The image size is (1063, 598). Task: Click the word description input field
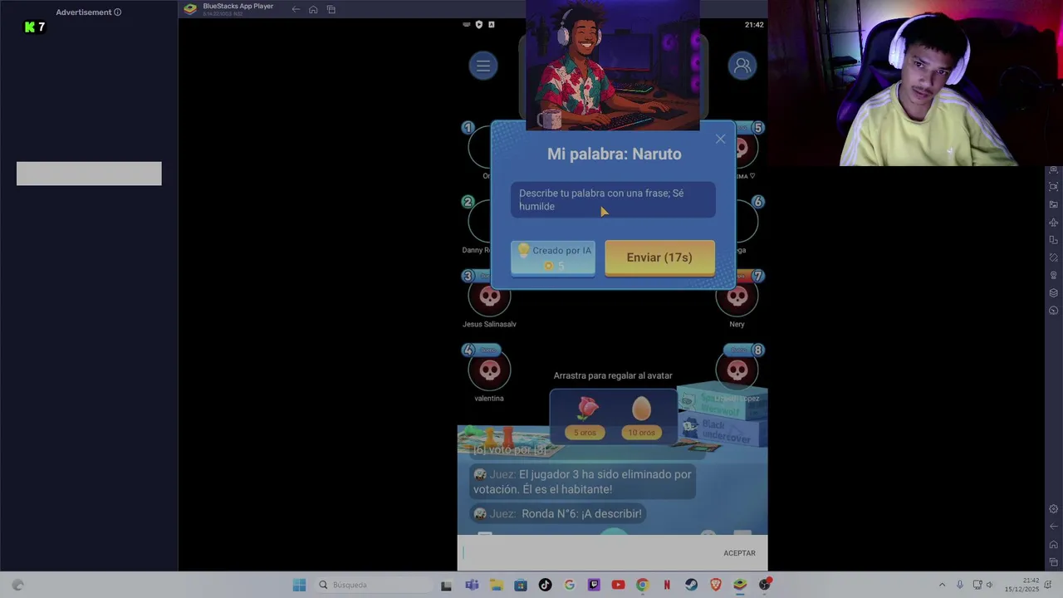(613, 200)
